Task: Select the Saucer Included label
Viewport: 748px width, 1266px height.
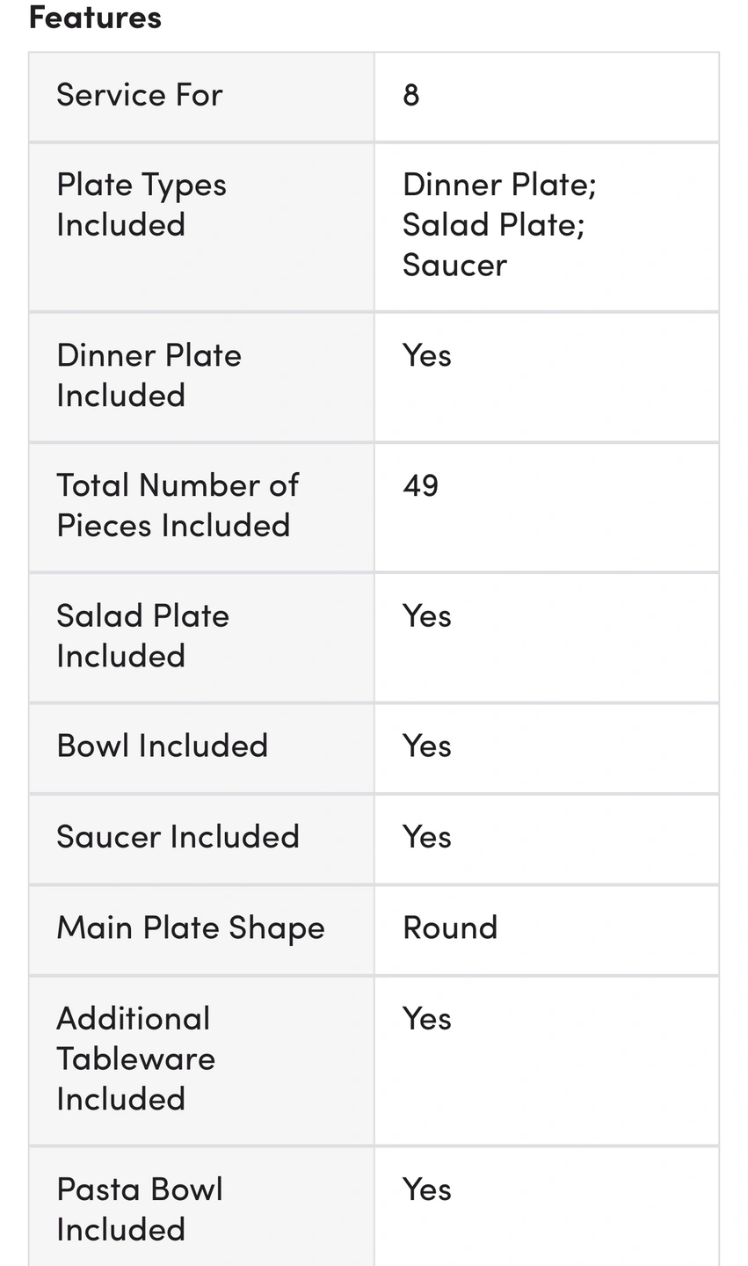Action: tap(178, 837)
